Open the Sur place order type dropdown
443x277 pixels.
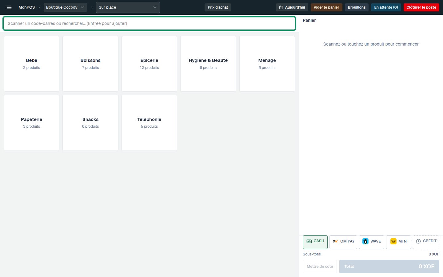(128, 7)
